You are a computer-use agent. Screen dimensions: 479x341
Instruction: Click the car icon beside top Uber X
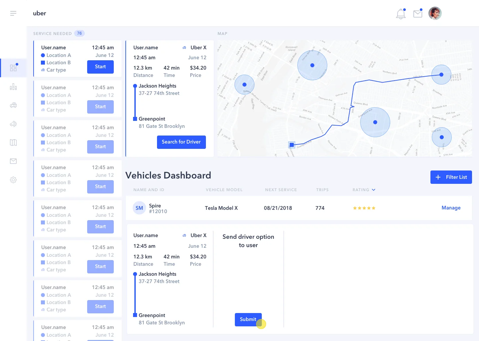coord(184,48)
